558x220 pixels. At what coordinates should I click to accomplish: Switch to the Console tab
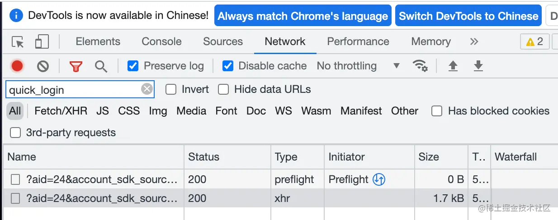click(161, 41)
